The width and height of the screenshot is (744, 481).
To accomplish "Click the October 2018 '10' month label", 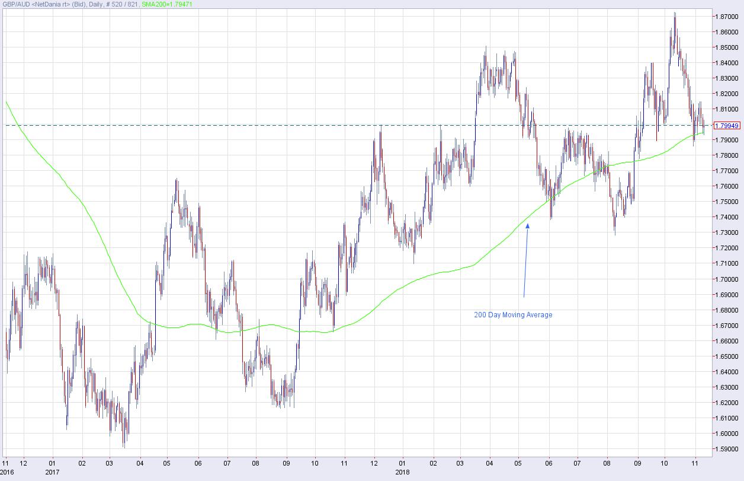I will pyautogui.click(x=665, y=463).
